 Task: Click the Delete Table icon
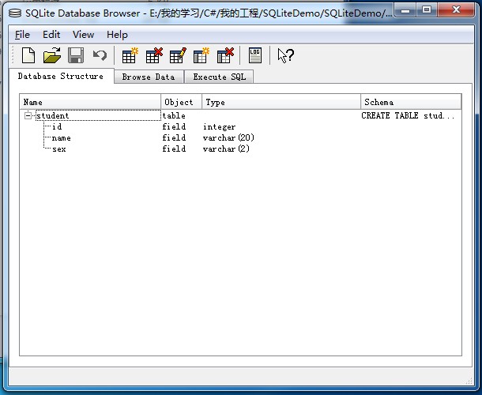(x=154, y=55)
